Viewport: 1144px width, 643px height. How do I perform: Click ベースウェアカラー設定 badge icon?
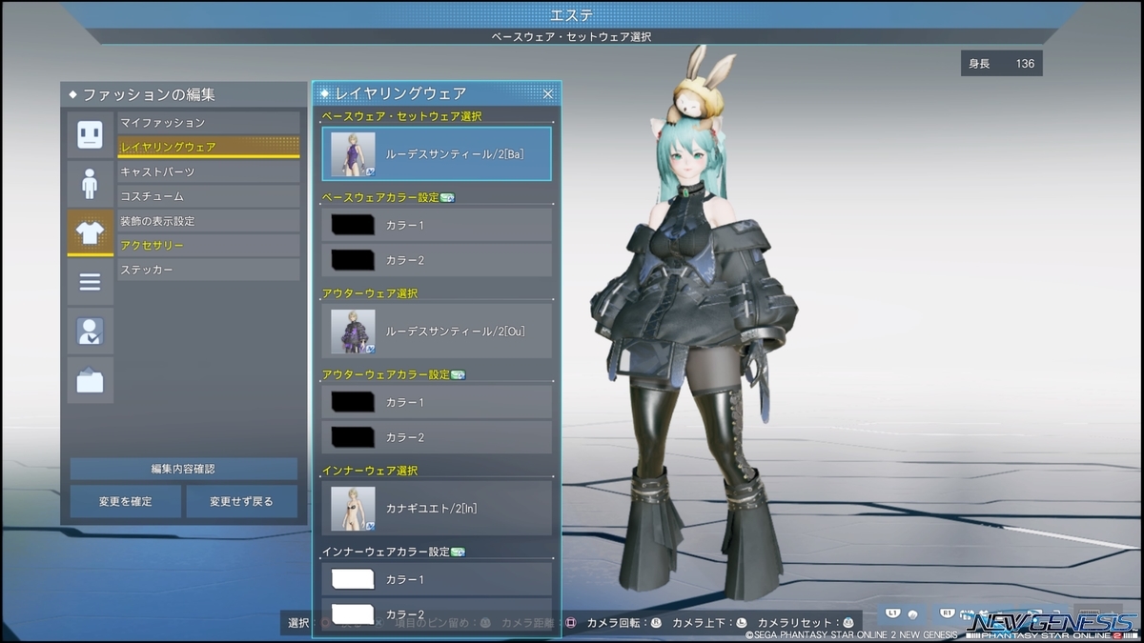(448, 197)
